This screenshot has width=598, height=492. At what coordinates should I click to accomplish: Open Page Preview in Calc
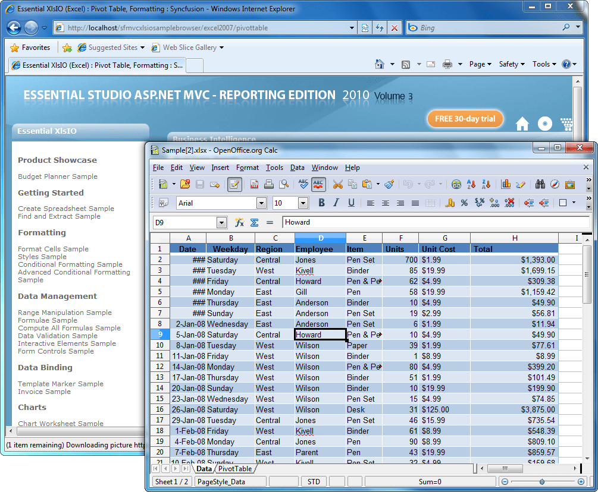click(x=284, y=185)
